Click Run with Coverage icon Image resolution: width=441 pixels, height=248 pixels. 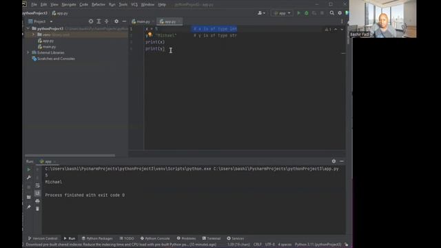coord(314,13)
